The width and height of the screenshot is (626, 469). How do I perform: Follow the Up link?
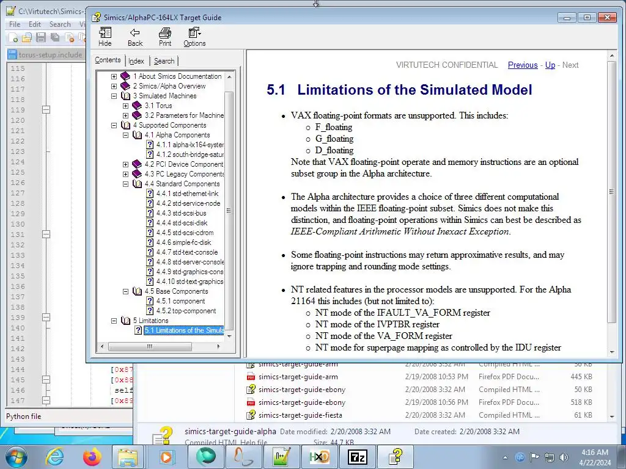[x=550, y=65]
